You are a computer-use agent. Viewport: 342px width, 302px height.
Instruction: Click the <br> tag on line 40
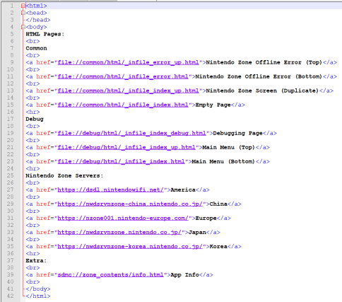pos(33,281)
